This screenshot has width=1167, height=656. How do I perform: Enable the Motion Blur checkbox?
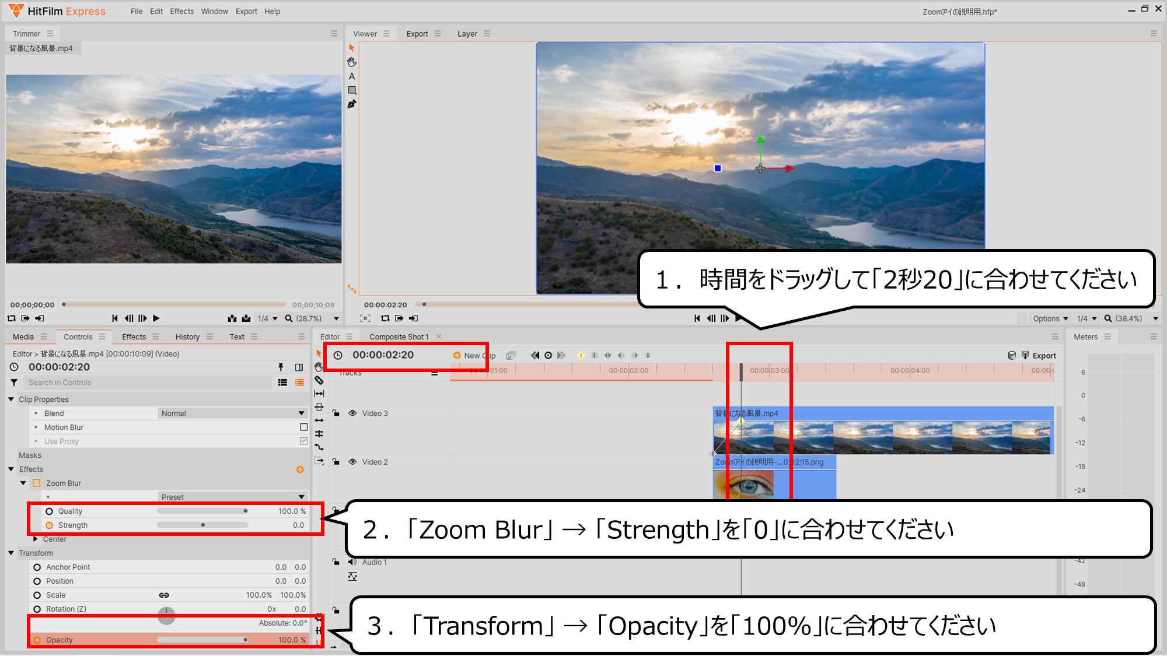[303, 427]
